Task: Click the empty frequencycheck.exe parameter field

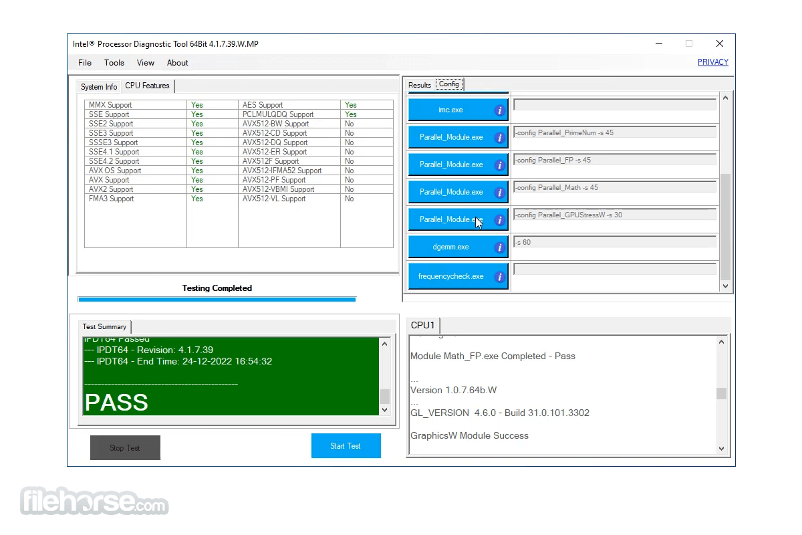Action: [x=615, y=269]
